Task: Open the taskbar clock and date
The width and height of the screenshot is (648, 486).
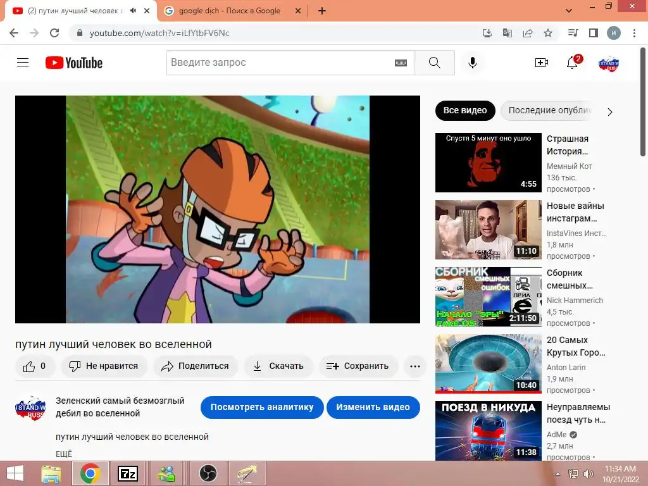Action: pyautogui.click(x=621, y=474)
